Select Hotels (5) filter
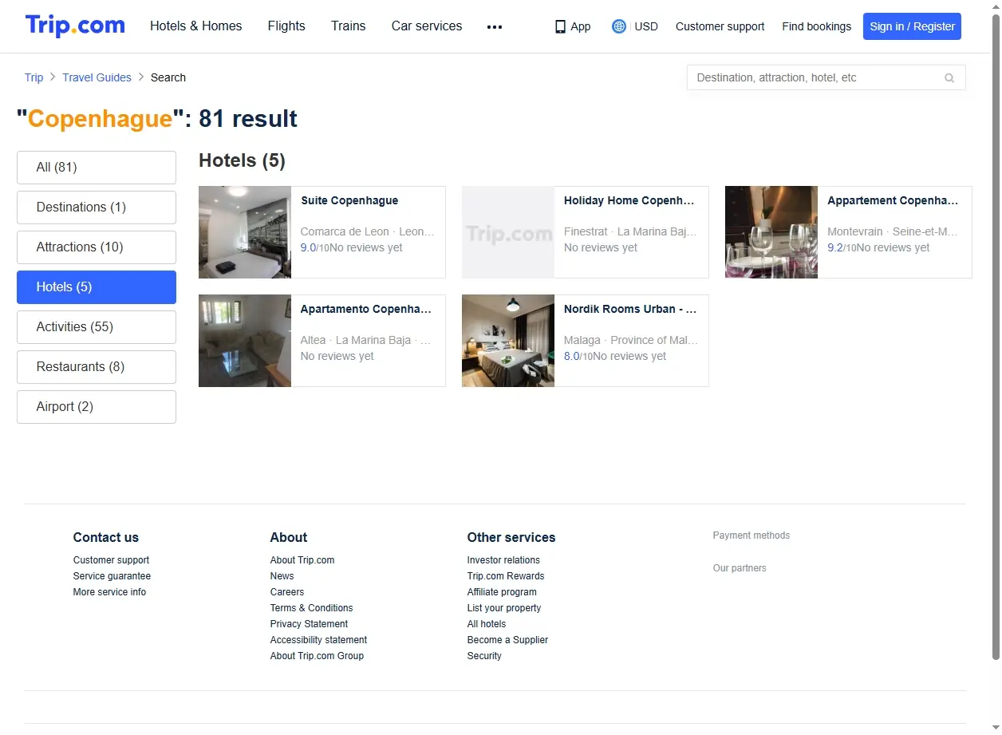1002x735 pixels. pos(97,287)
